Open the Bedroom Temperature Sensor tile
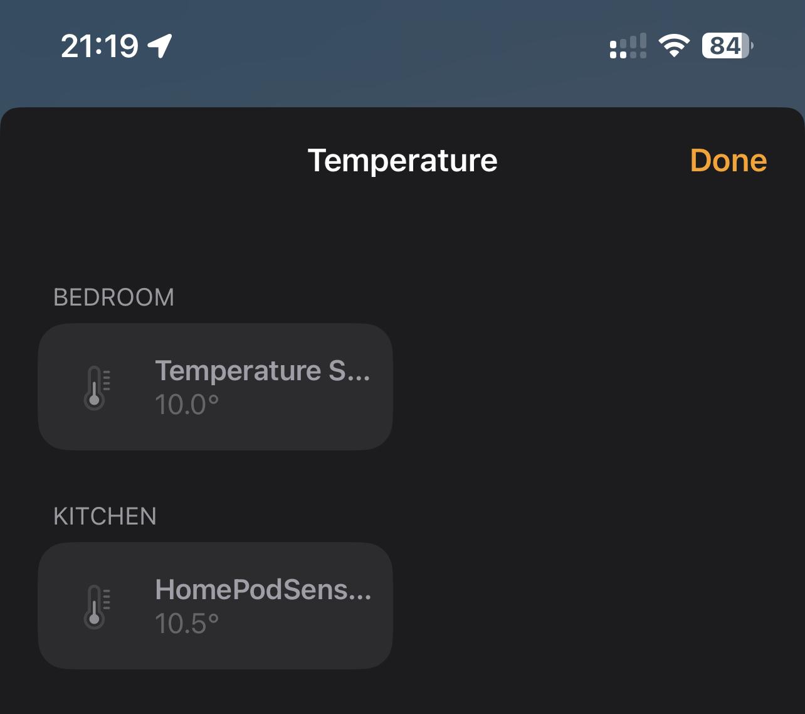The image size is (805, 714). tap(215, 386)
